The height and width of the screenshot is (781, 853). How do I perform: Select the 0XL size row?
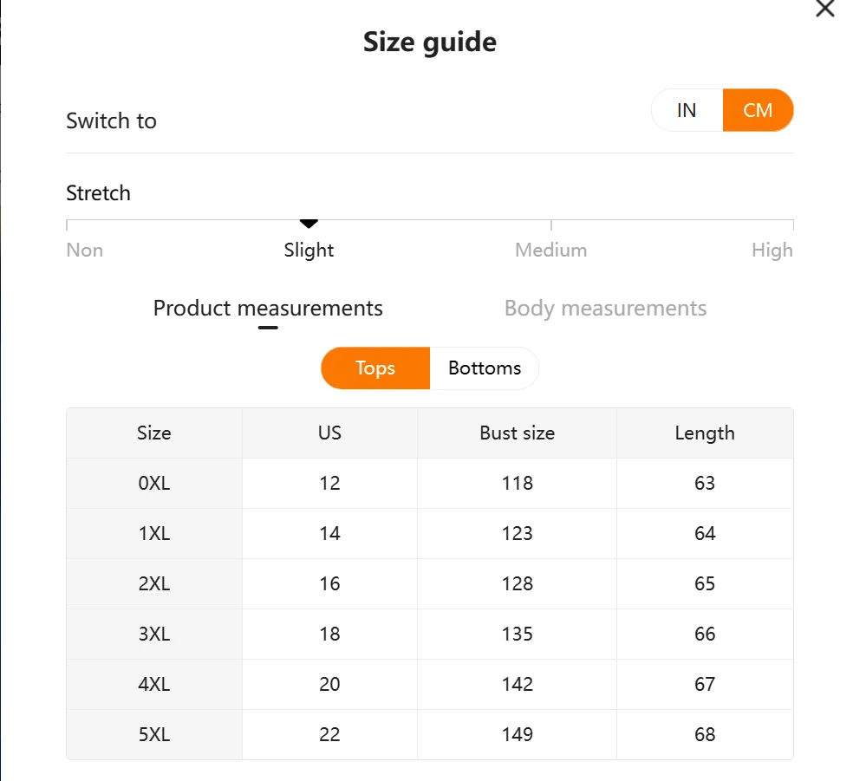[430, 483]
